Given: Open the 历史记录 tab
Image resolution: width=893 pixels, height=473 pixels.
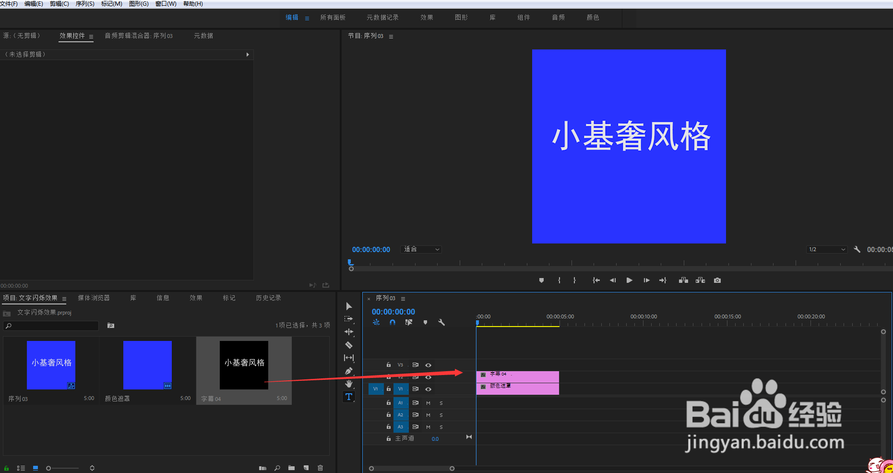Looking at the screenshot, I should (269, 298).
